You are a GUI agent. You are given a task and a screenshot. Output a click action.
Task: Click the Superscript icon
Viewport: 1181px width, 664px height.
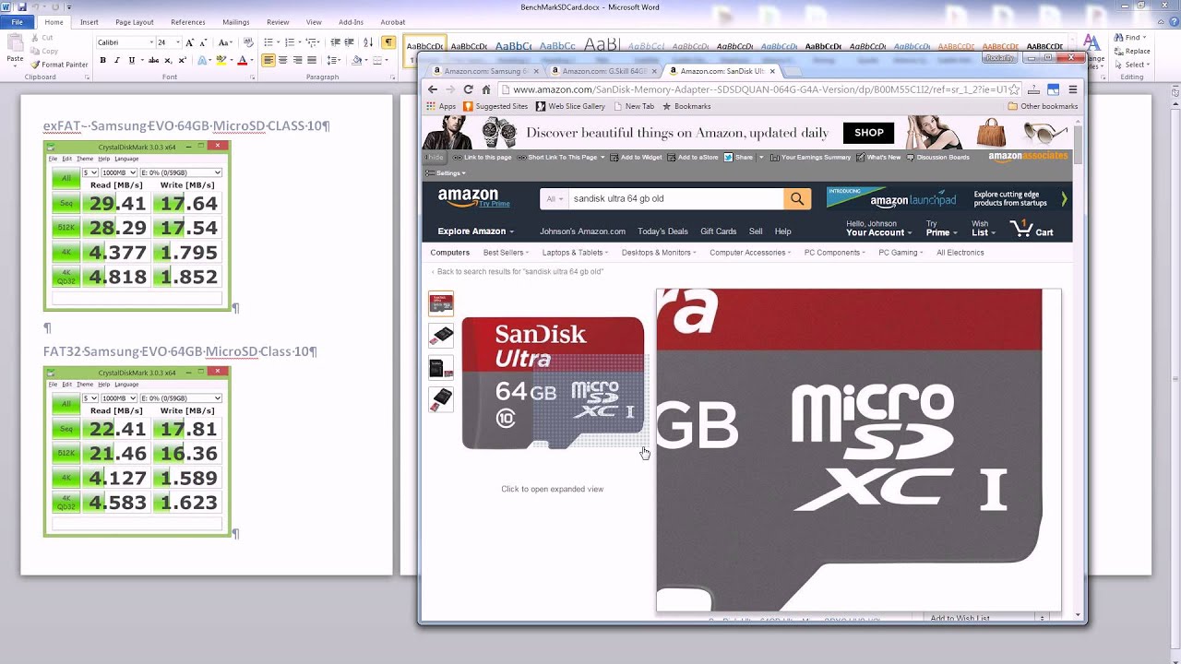(x=182, y=60)
